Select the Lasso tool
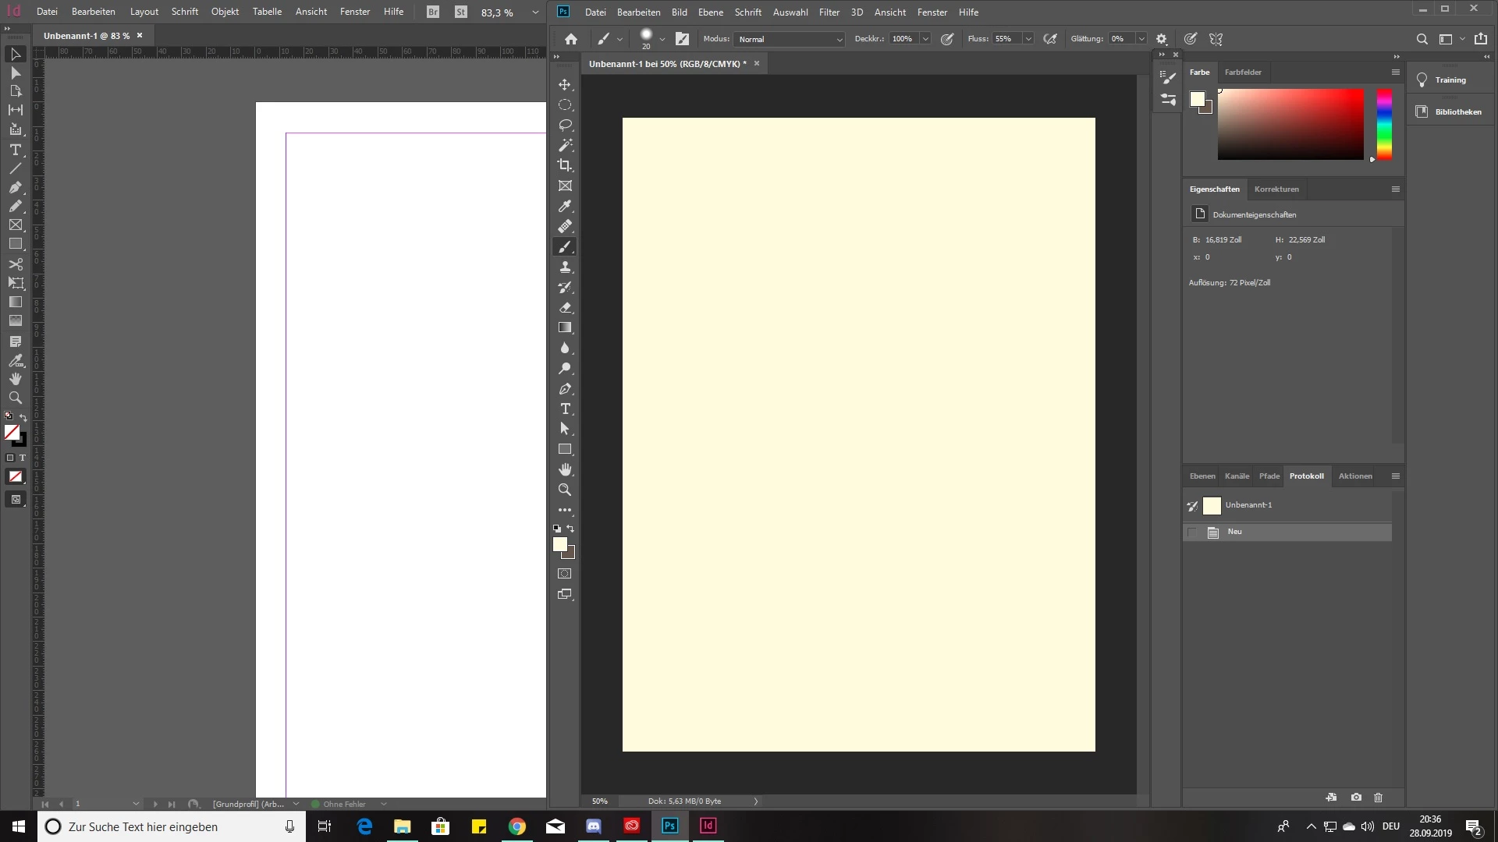Image resolution: width=1498 pixels, height=842 pixels. [565, 125]
